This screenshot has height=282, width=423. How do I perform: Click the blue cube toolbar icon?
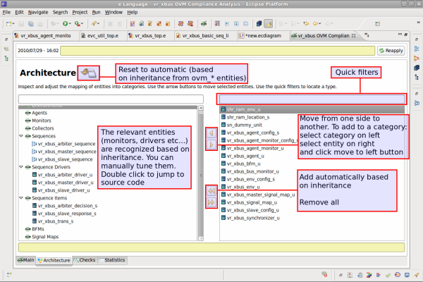259,24
